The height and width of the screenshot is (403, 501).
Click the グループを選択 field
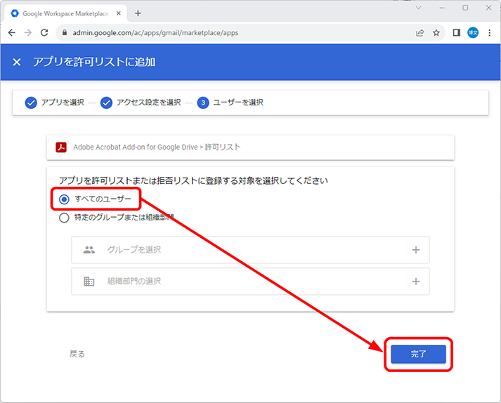250,250
